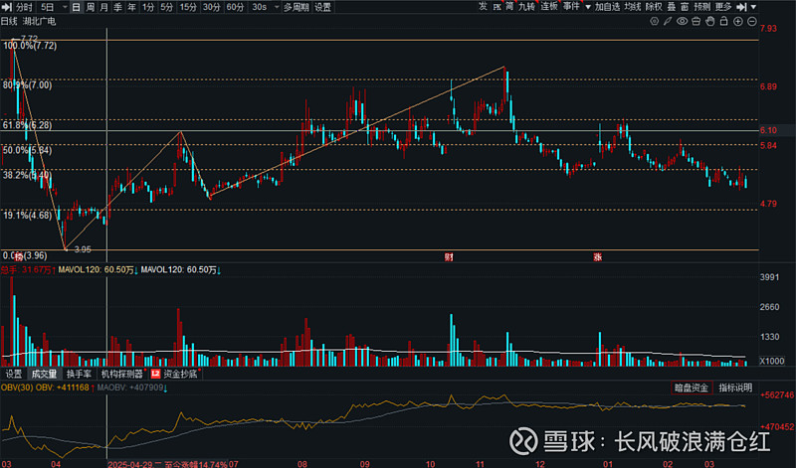The width and height of the screenshot is (796, 468).
Task: Click the 暗盘资金 button
Action: pyautogui.click(x=692, y=388)
